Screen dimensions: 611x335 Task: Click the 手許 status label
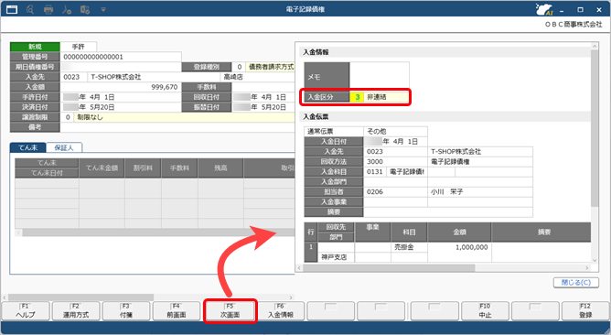[x=79, y=47]
